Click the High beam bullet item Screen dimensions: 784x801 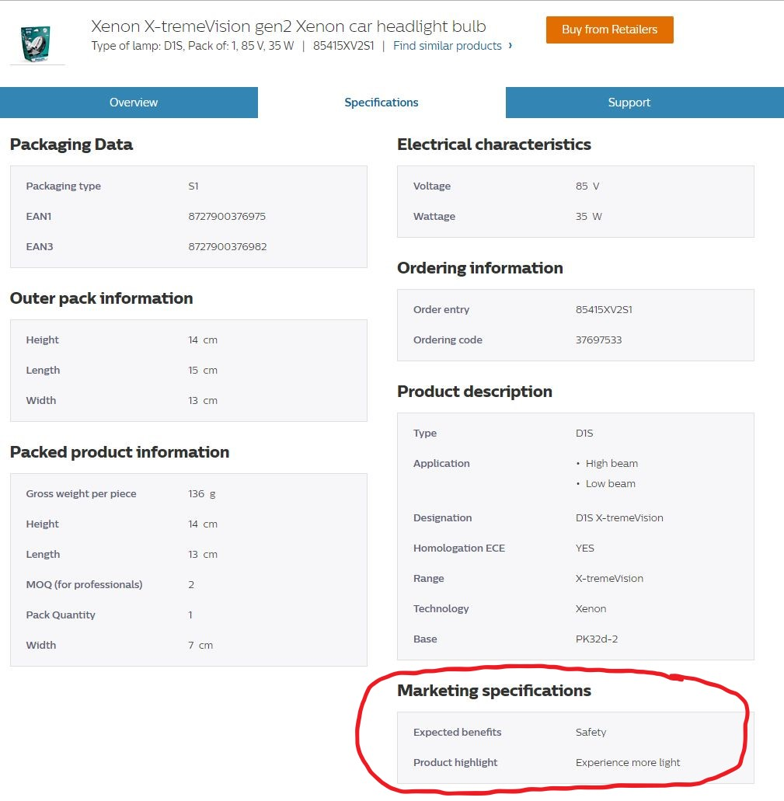pos(612,463)
